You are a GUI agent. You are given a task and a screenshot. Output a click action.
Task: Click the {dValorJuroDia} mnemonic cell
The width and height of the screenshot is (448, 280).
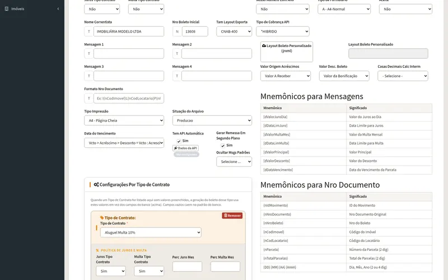pos(303,117)
